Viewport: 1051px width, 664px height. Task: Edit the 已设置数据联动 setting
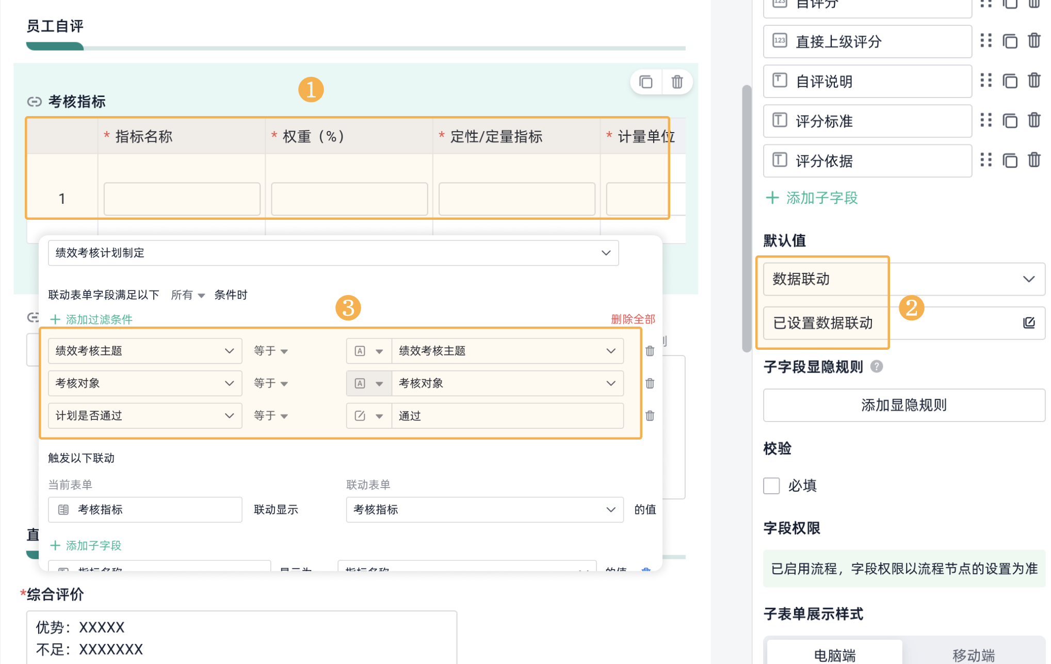tap(1028, 323)
